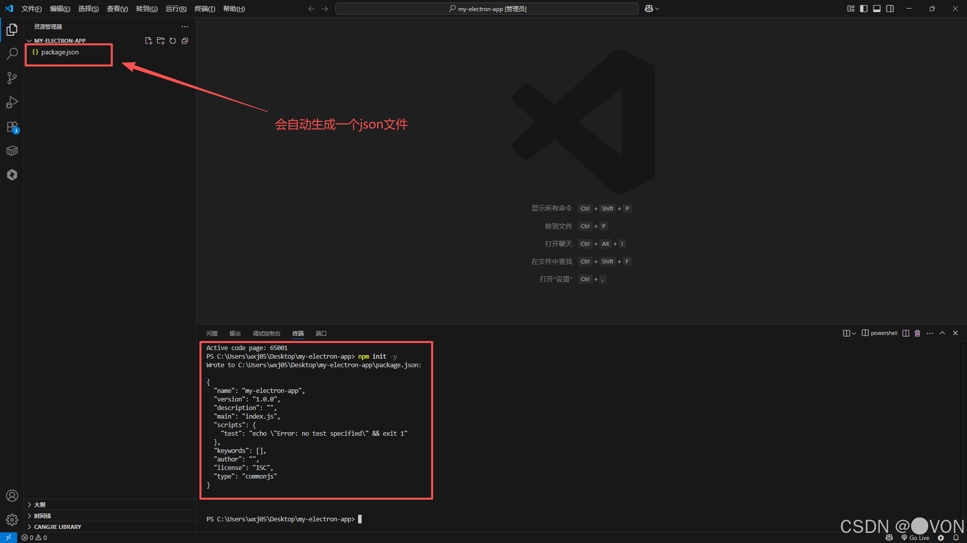Open errors and warnings count in status bar
Image resolution: width=967 pixels, height=543 pixels.
pos(34,537)
